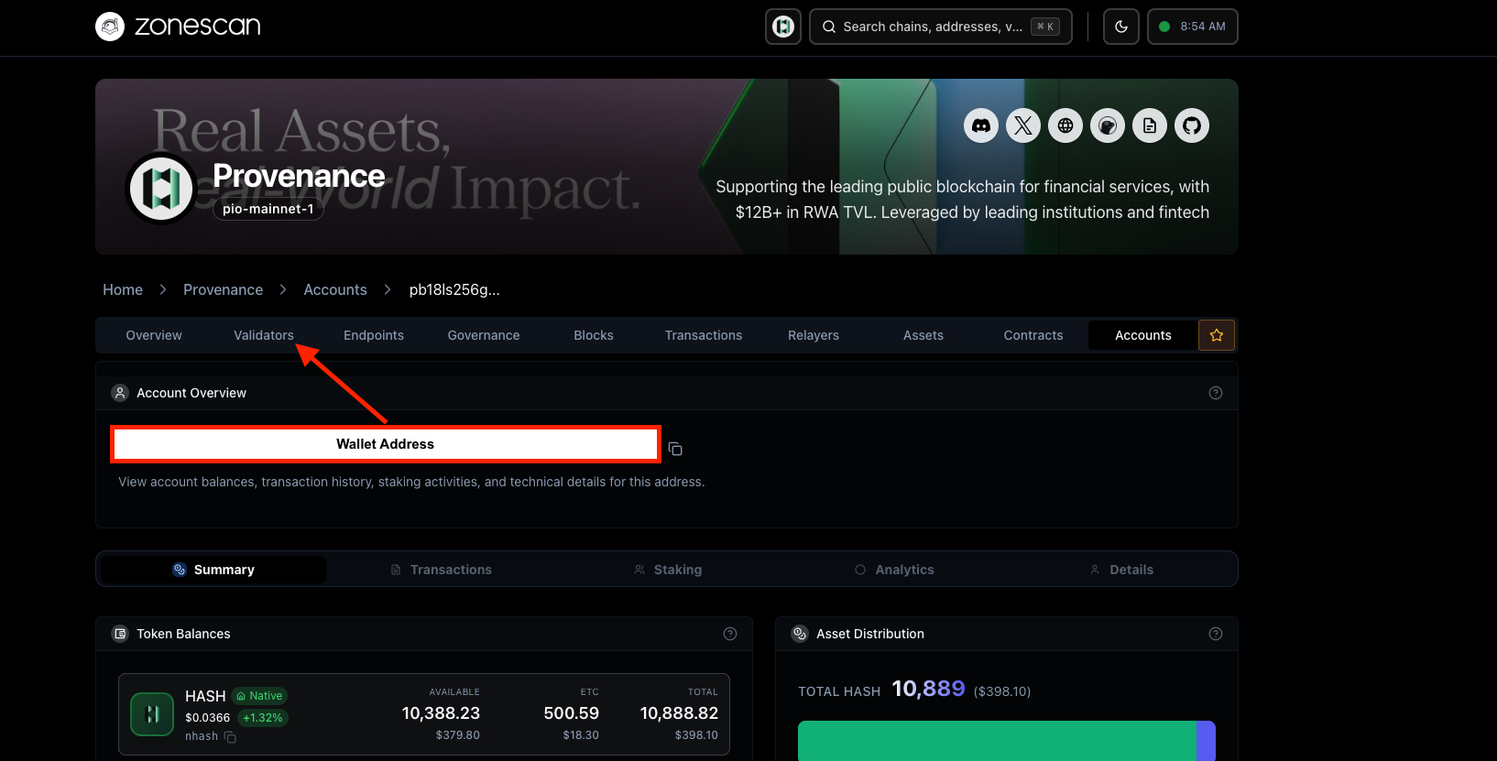View the chain Transactions tab in the navigation bar
The height and width of the screenshot is (761, 1497).
click(704, 335)
